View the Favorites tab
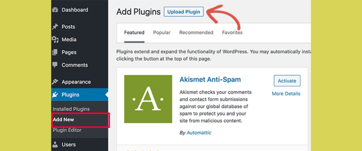 (232, 33)
